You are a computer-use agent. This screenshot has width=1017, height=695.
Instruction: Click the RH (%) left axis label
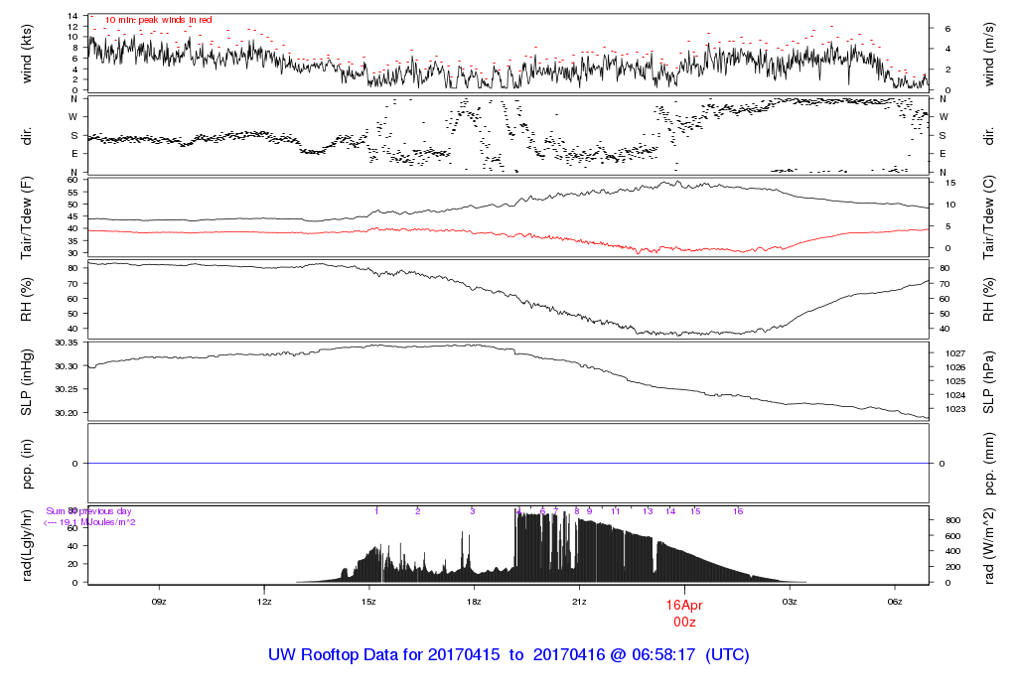pyautogui.click(x=27, y=300)
